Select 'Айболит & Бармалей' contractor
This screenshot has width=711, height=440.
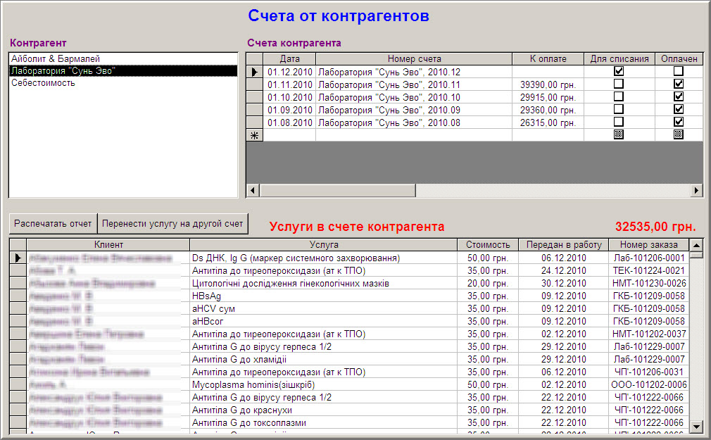click(x=56, y=58)
